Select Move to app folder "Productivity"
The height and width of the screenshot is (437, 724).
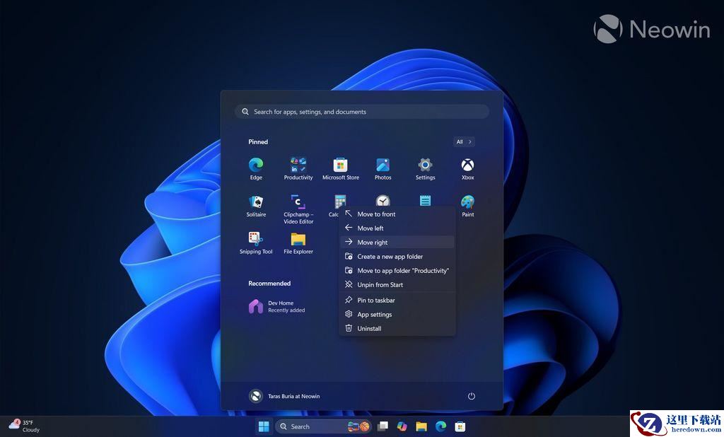397,271
